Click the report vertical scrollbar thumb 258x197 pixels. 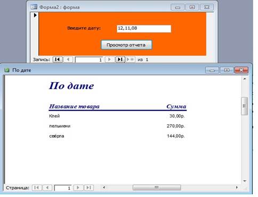[245, 106]
